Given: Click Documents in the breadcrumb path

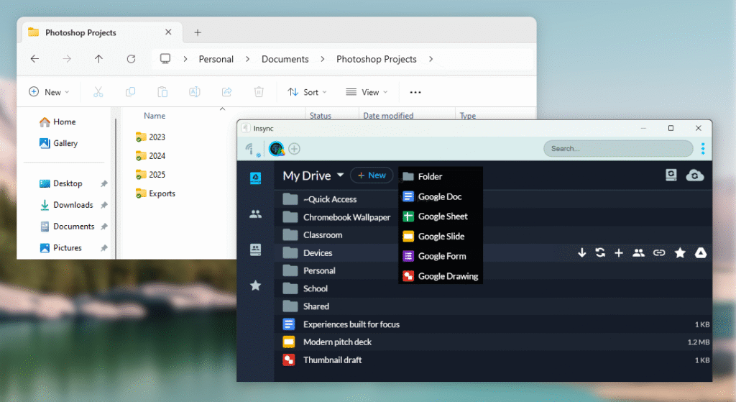Looking at the screenshot, I should pos(285,59).
